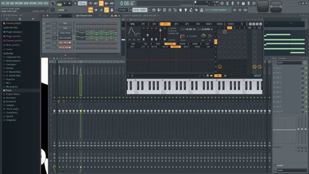Screen dimensions: 309x174
Task: Open the channel rack view icon in toolbar
Action: (x=164, y=10)
